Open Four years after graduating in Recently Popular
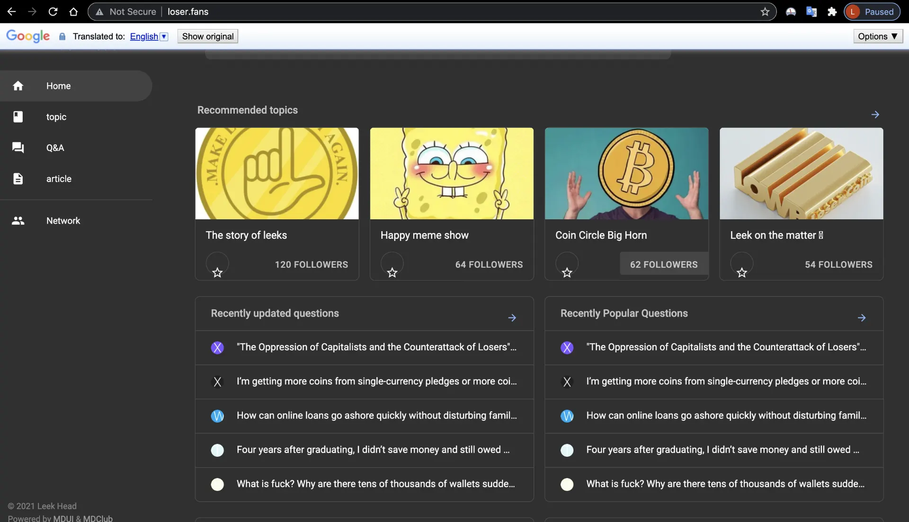 (714, 450)
